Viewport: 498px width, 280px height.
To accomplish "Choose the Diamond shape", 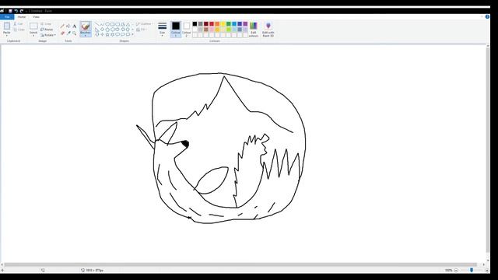I will click(x=102, y=30).
